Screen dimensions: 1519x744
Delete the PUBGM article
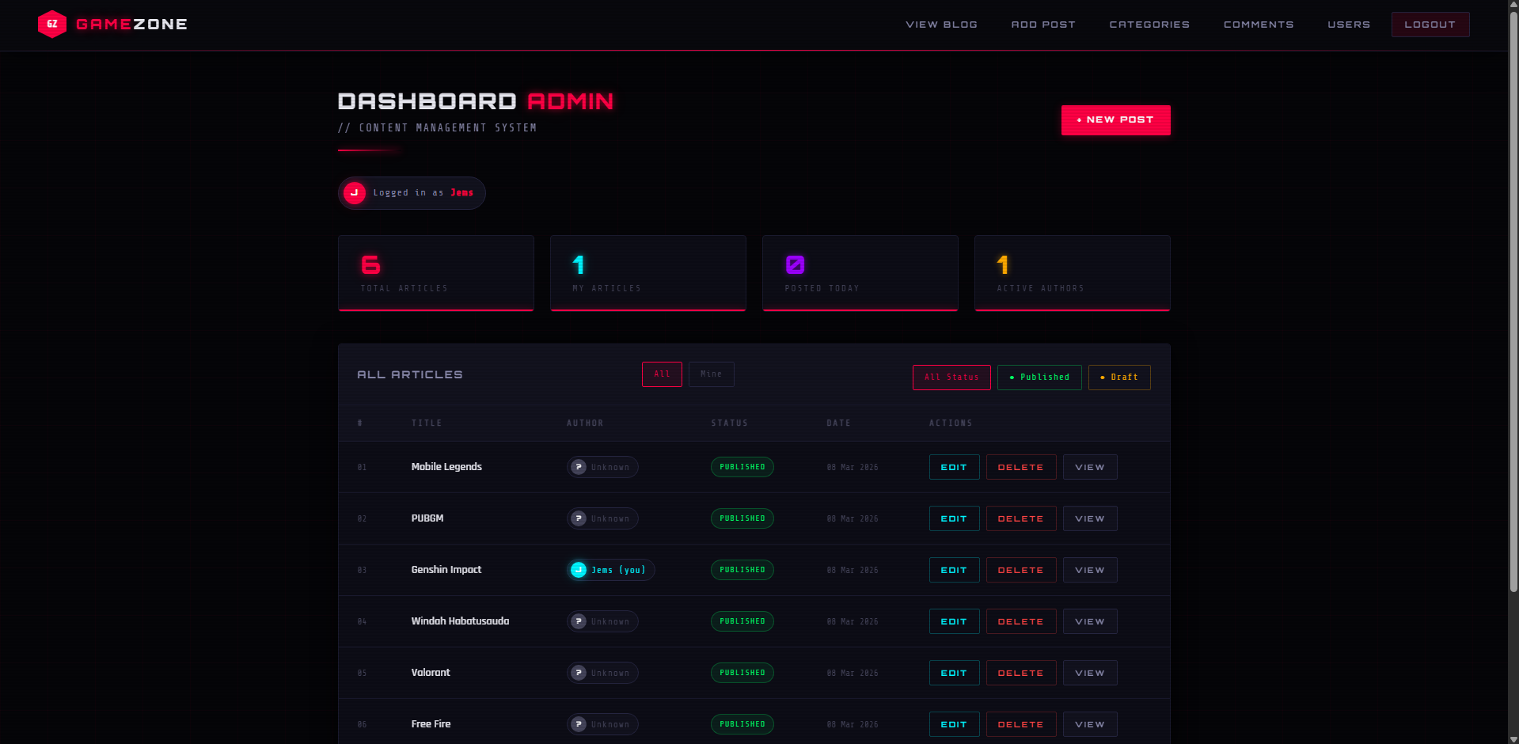[1021, 518]
